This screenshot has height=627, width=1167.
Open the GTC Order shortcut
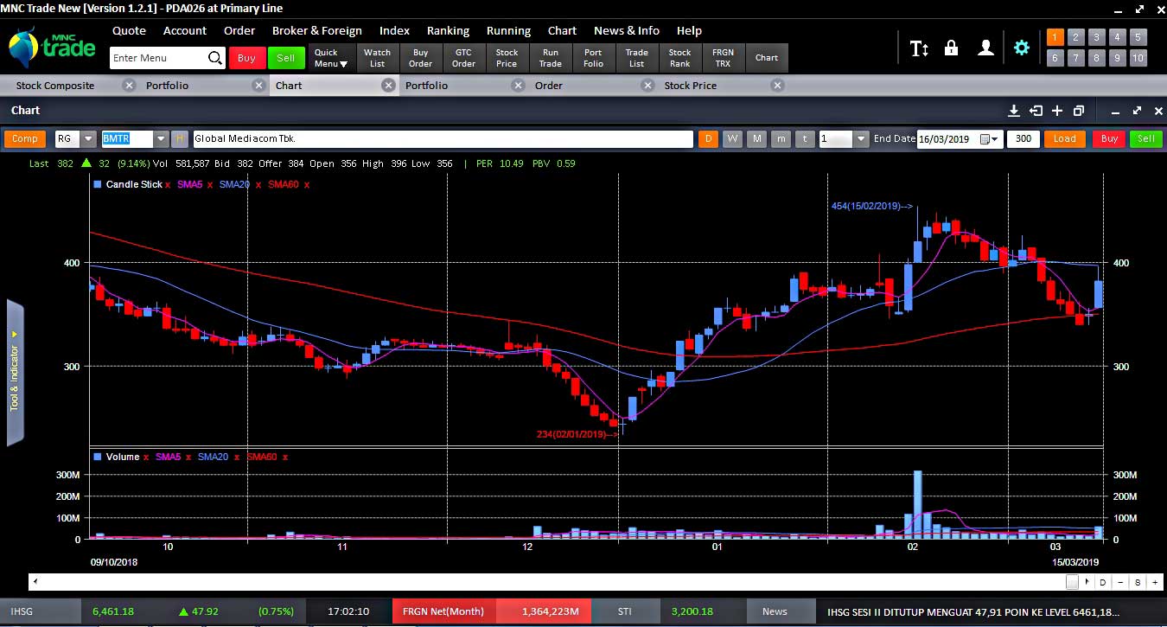tap(464, 58)
